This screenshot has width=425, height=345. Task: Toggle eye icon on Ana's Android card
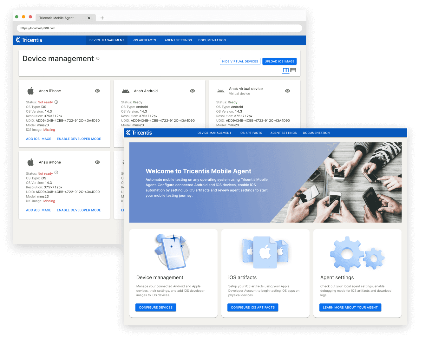pyautogui.click(x=193, y=91)
